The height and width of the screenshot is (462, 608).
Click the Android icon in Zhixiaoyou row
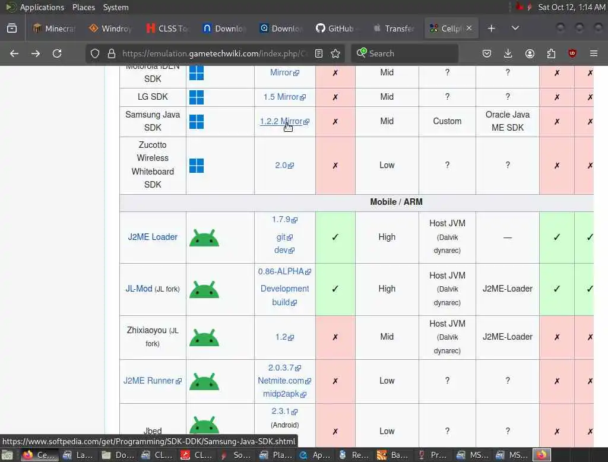204,337
